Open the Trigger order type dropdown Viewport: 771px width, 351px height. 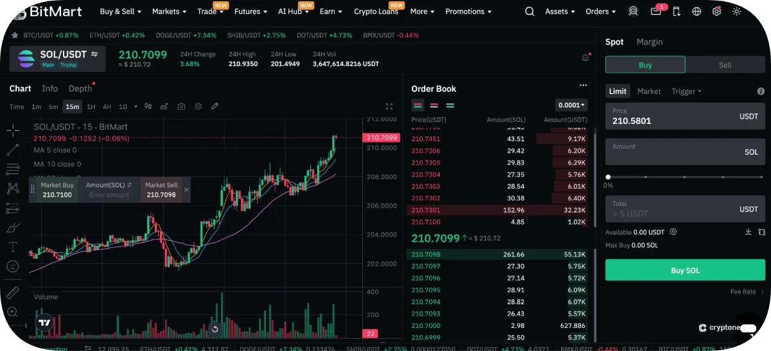point(686,91)
